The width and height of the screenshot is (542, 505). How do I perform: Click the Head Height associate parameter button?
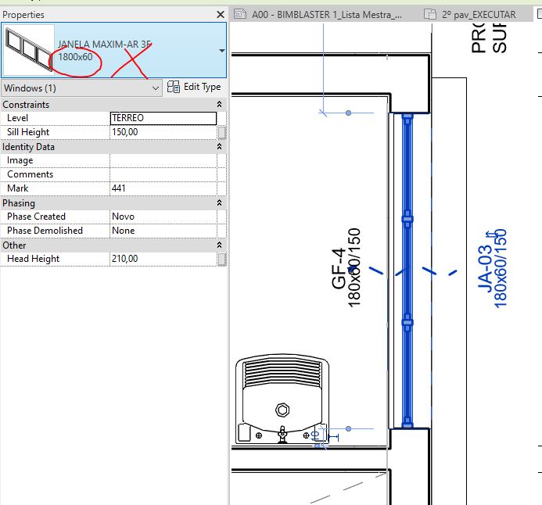tap(222, 259)
